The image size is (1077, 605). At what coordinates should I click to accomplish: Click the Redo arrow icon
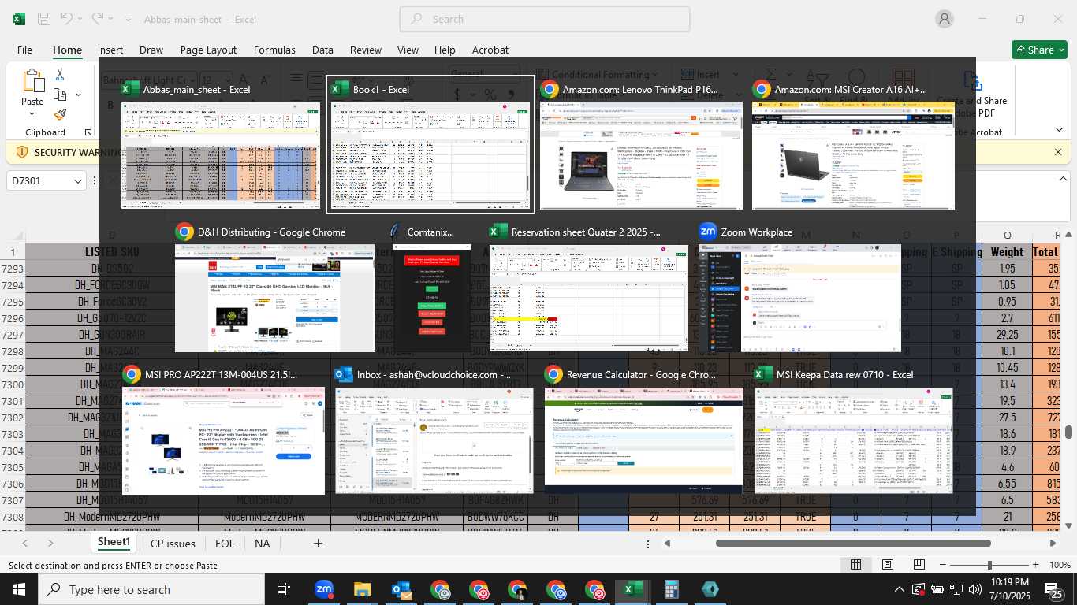coord(98,19)
